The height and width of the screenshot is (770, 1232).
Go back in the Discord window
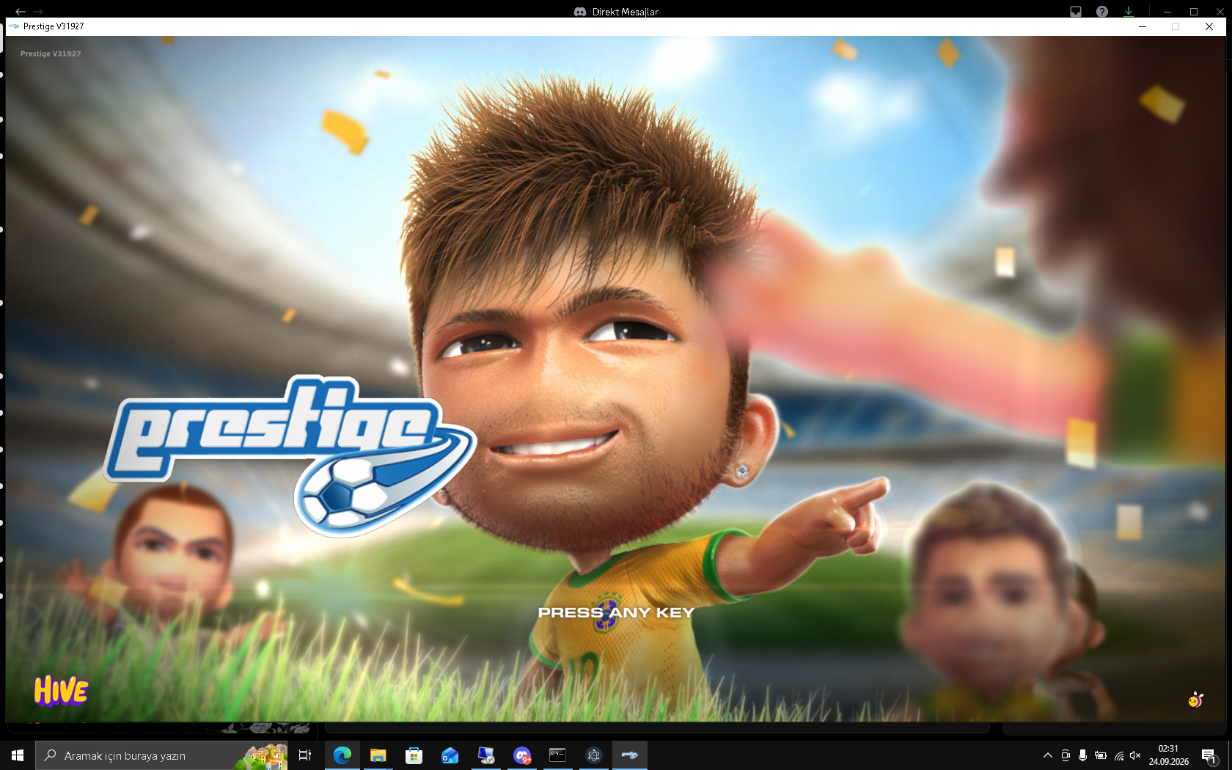tap(20, 12)
